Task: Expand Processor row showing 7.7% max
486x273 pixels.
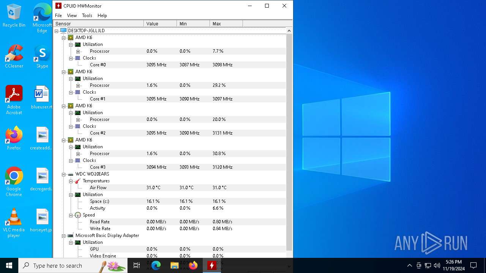Action: [x=78, y=51]
